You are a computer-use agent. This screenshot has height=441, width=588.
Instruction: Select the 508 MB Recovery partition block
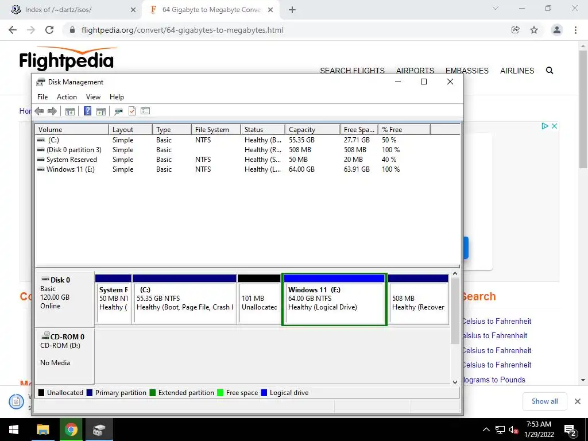418,299
